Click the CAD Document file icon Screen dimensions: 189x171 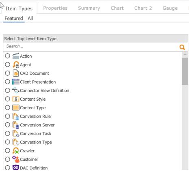point(16,73)
